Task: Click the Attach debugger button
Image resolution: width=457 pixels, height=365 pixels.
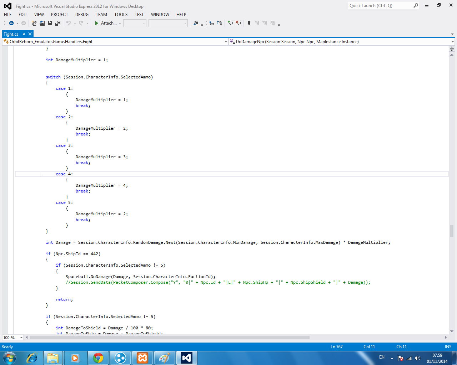Action: click(x=107, y=23)
